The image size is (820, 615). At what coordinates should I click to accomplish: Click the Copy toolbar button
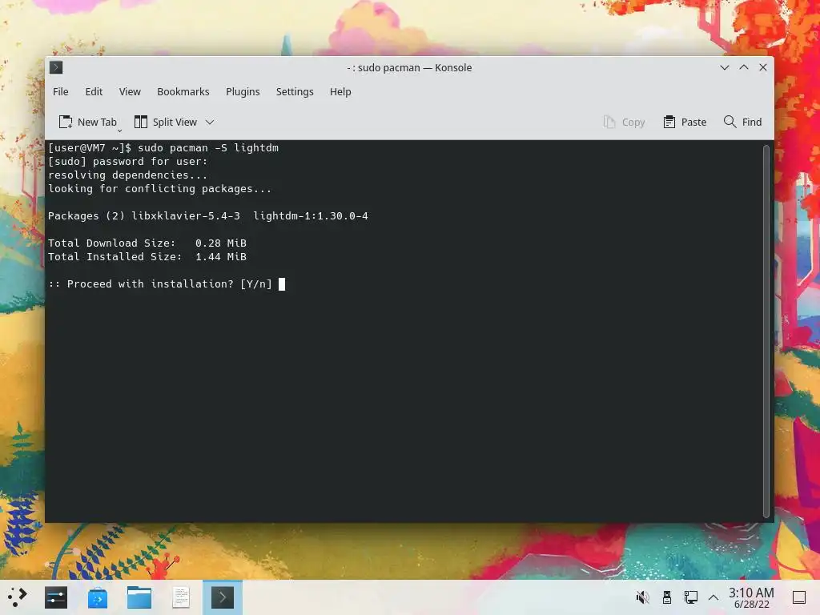click(x=624, y=122)
